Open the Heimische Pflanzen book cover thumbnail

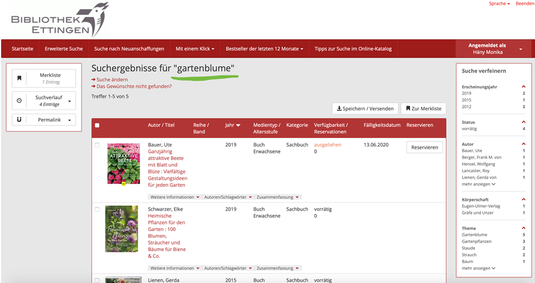[x=121, y=228]
